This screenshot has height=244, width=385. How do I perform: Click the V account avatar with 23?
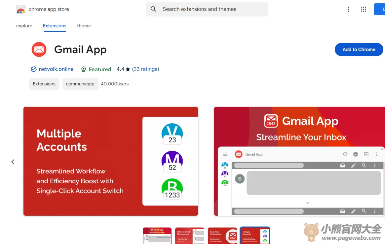pyautogui.click(x=172, y=134)
